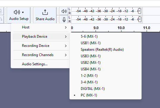The height and width of the screenshot is (108, 160).
Task: Select Speakers (Realtek(R) Audio) device
Action: [x=105, y=50]
